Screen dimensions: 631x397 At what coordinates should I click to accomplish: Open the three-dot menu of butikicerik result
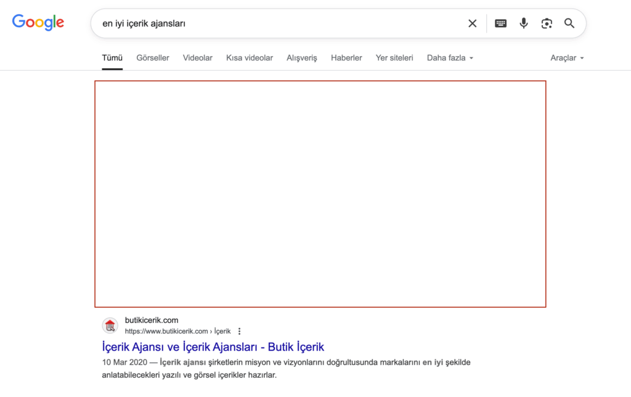tap(240, 331)
